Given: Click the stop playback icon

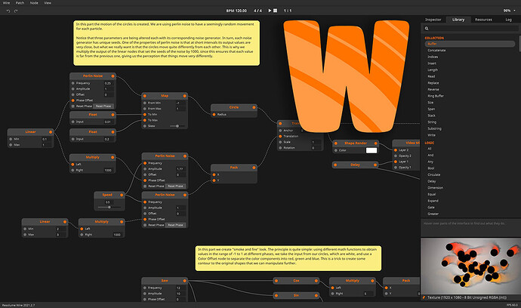Looking at the screenshot, I should [275, 11].
